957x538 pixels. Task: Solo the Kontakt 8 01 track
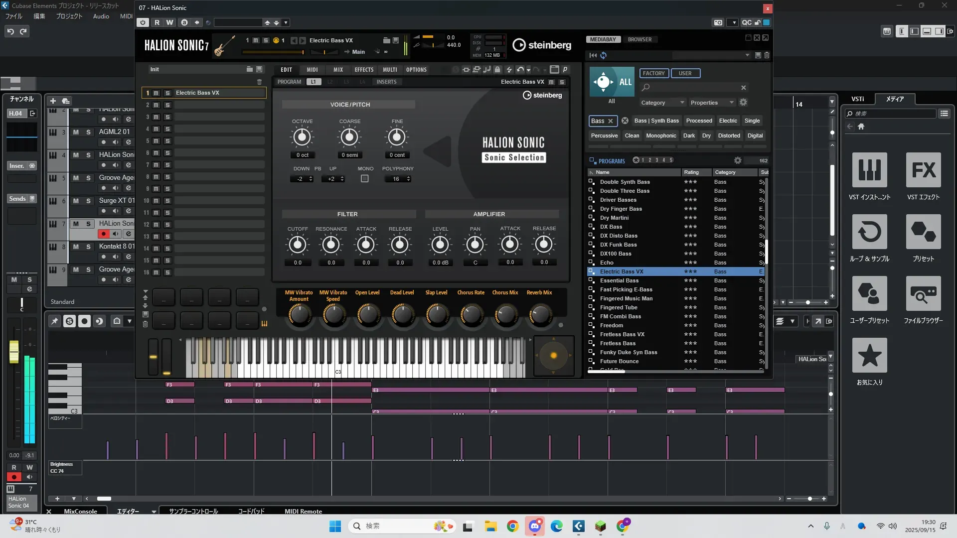(88, 247)
